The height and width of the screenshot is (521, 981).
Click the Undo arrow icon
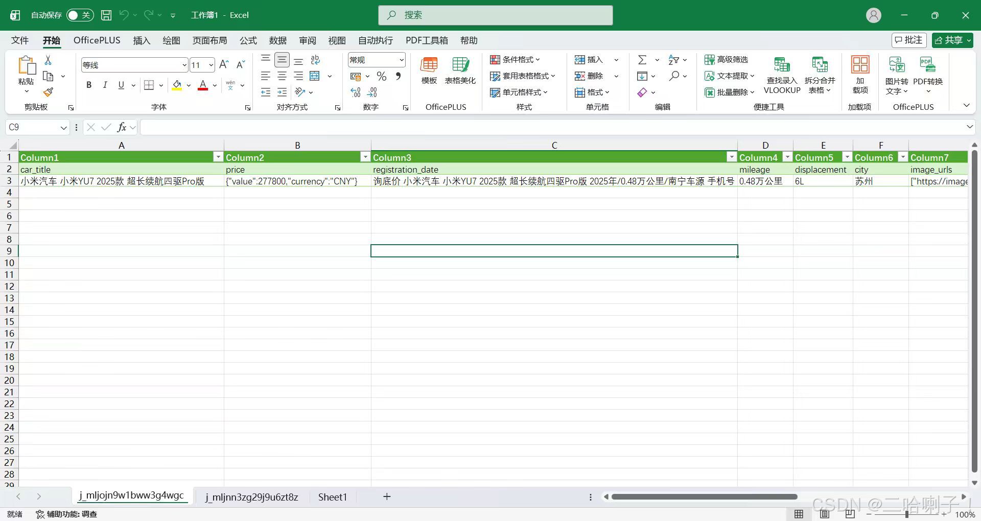pyautogui.click(x=124, y=15)
